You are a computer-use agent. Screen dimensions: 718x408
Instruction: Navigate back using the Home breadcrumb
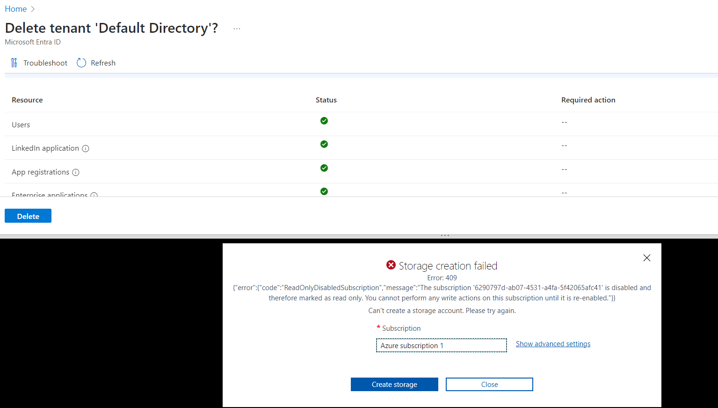tap(15, 8)
